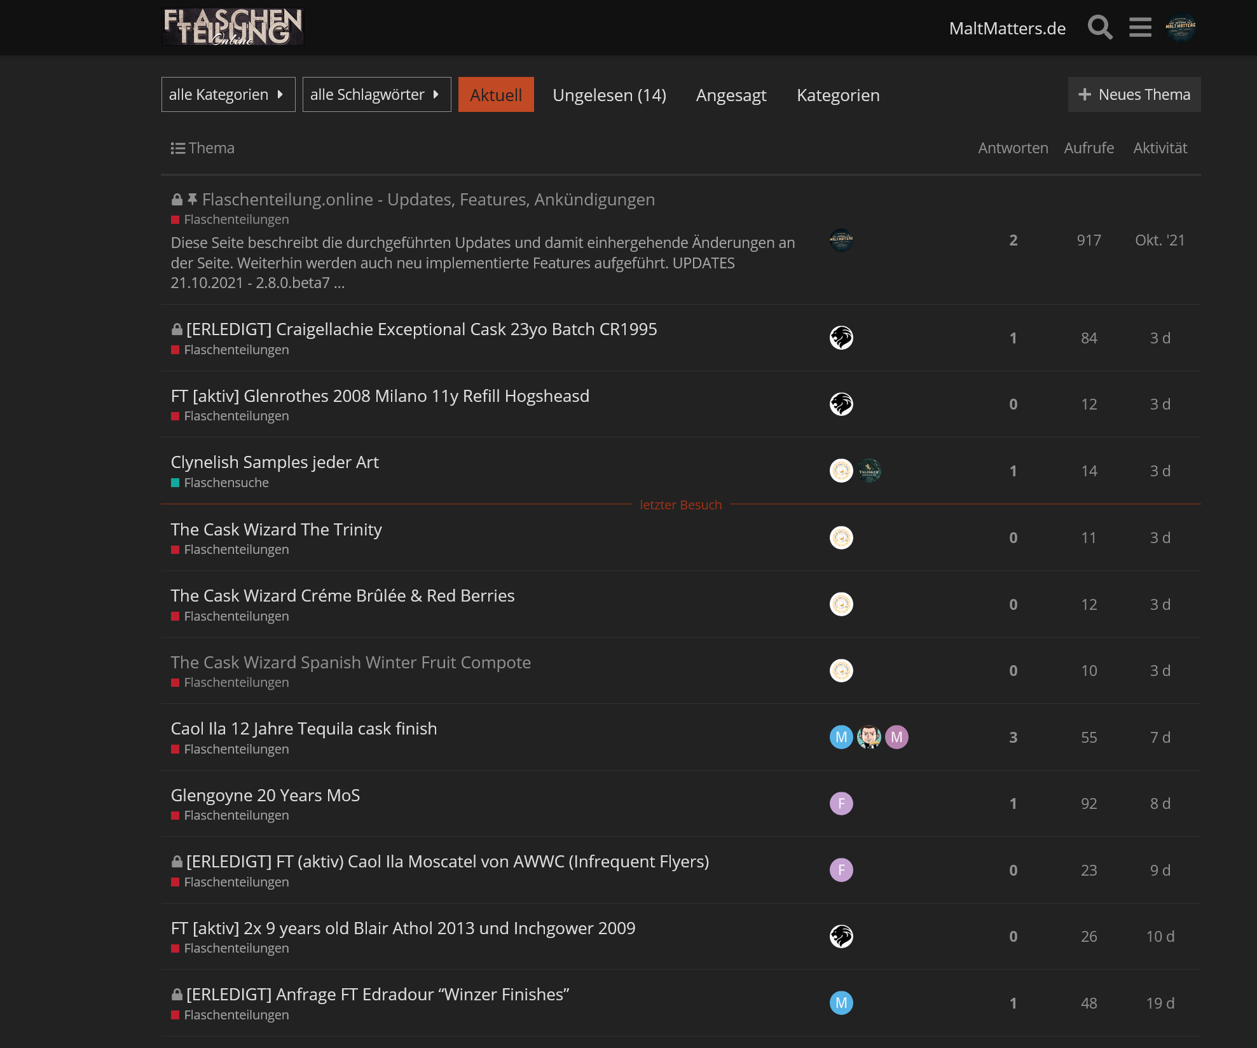This screenshot has height=1048, width=1257.
Task: Open the MaltMatters.de link
Action: point(1007,29)
